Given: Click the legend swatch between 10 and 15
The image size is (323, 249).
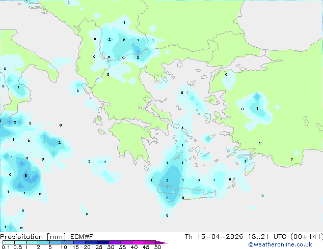Looking at the screenshot, I should 68,242.
